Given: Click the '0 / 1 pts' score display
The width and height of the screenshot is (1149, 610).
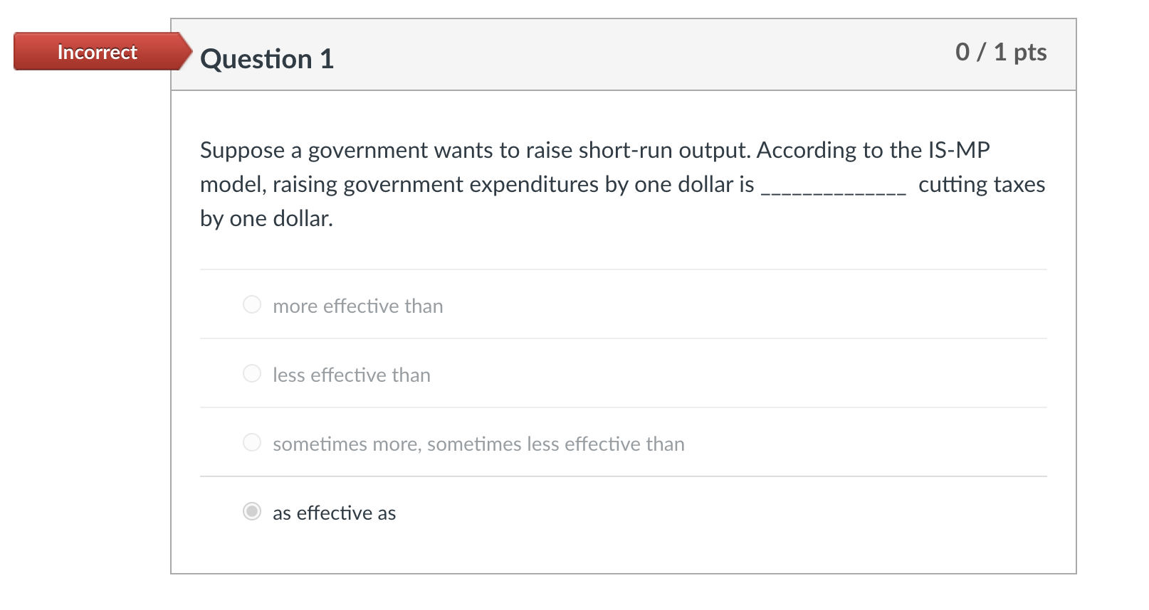Looking at the screenshot, I should pyautogui.click(x=1000, y=52).
